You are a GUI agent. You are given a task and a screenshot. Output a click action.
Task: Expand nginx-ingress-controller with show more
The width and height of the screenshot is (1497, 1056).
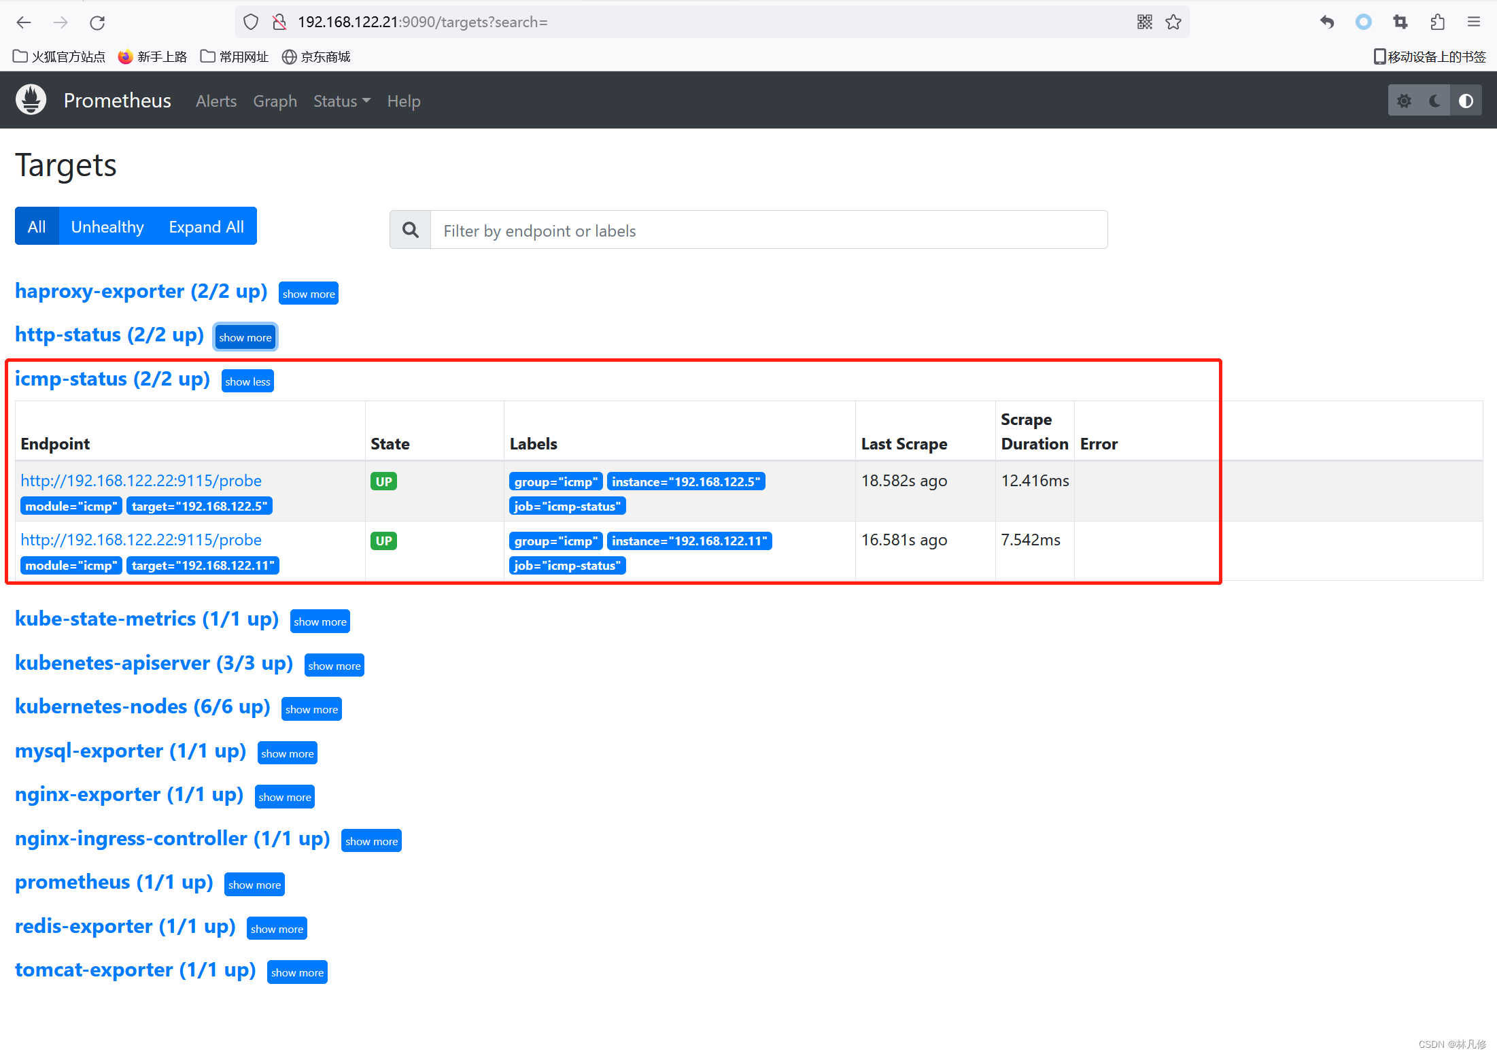coord(371,840)
